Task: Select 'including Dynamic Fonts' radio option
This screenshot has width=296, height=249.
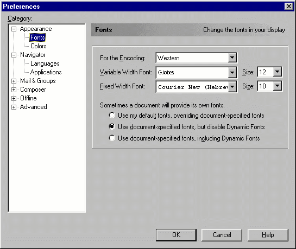Action: coord(112,138)
